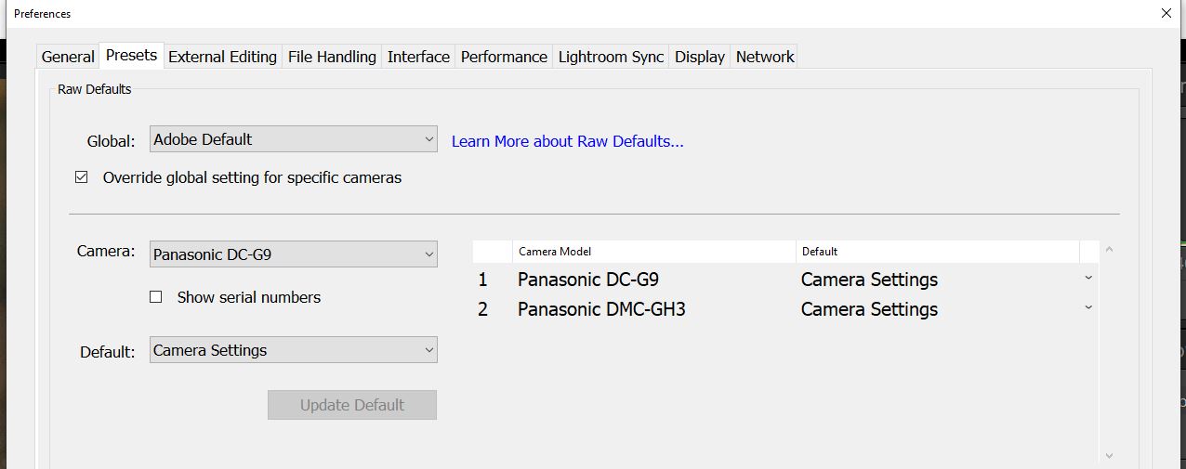Screen dimensions: 1186x469
Task: Open the External Editing tab
Action: click(222, 57)
